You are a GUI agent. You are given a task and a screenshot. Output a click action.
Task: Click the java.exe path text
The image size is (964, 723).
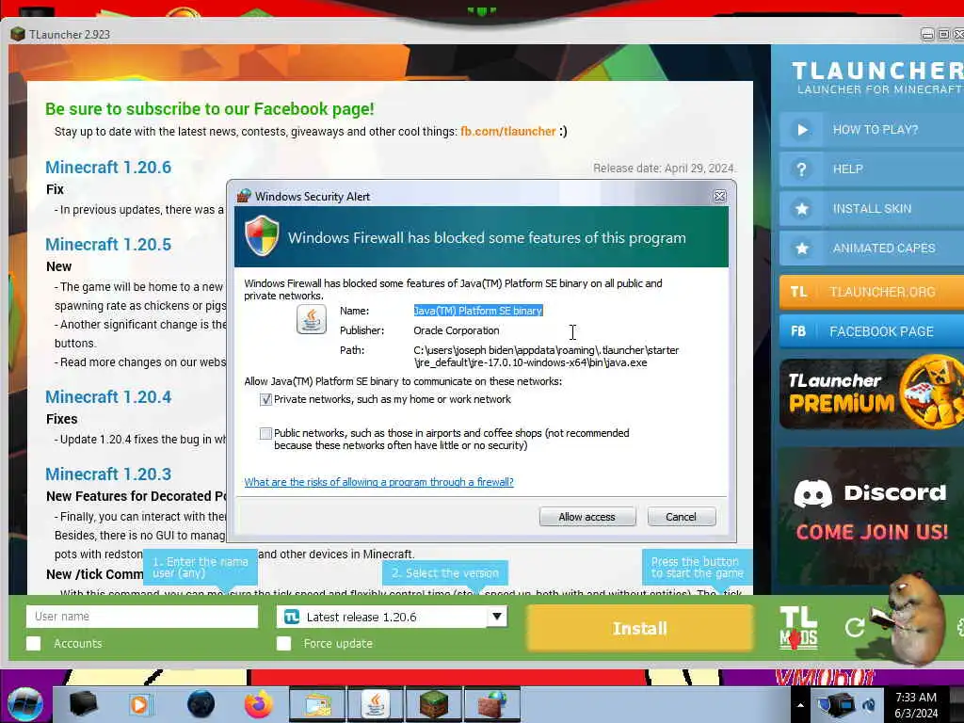tap(546, 357)
